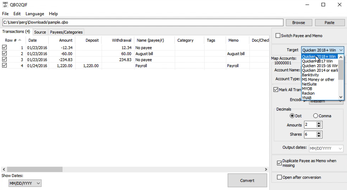Sort by the Amount column header
This screenshot has height=190, width=347.
[62, 40]
